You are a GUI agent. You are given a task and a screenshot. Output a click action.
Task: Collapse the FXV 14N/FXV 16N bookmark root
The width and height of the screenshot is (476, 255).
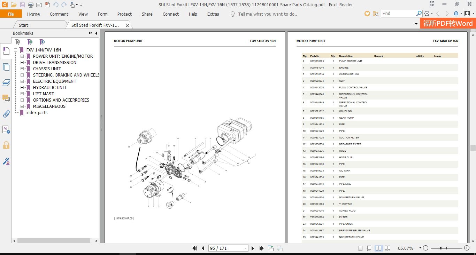[x=16, y=50]
